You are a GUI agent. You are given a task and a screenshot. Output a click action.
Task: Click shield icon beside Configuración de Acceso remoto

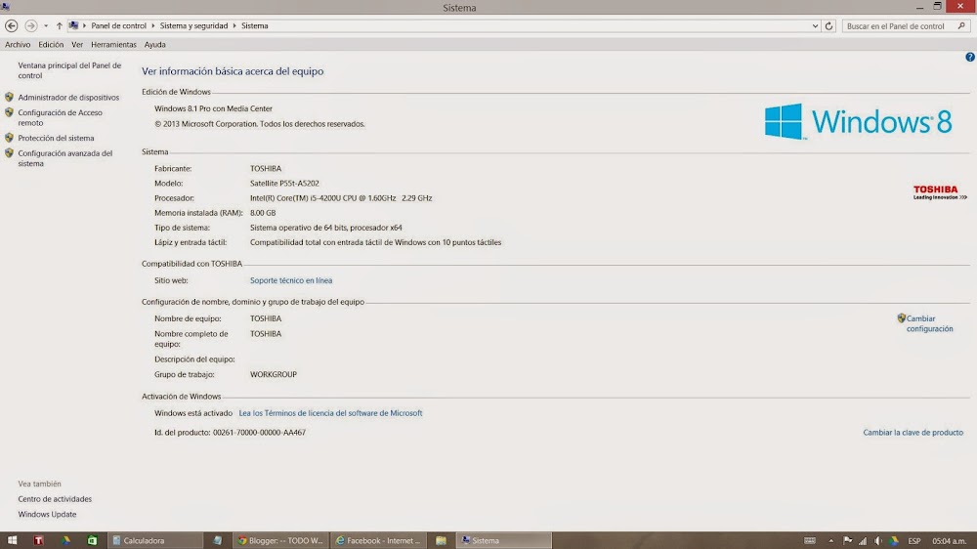[9, 112]
